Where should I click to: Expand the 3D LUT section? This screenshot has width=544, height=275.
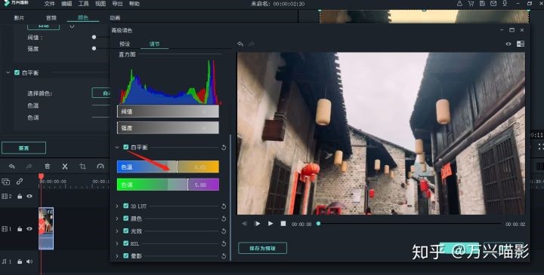117,206
